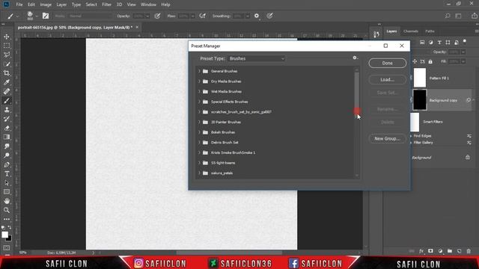Expand the Debris Brush Set folder
Screen dimensions: 479x269
pyautogui.click(x=199, y=143)
